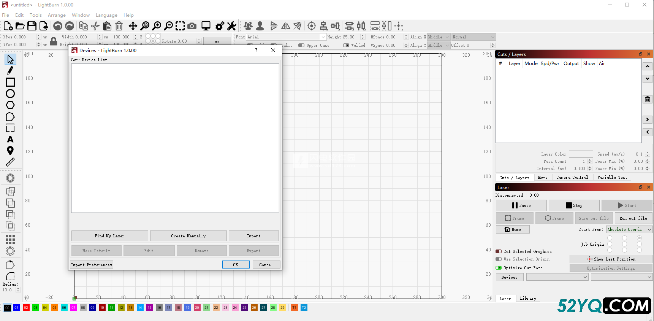Open the Arrange menu

[x=57, y=15]
